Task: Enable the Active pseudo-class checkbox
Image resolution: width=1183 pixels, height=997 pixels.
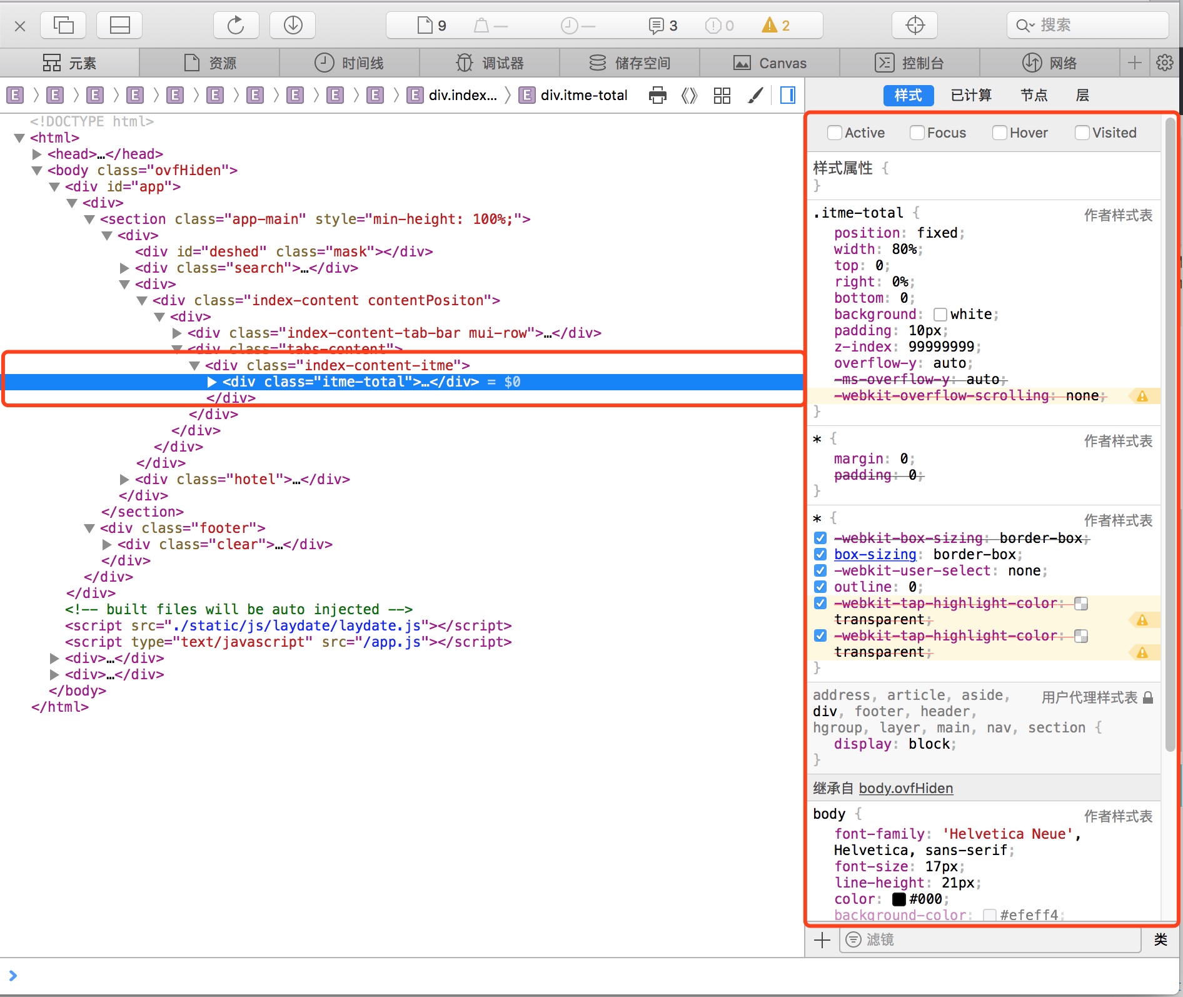Action: tap(834, 133)
